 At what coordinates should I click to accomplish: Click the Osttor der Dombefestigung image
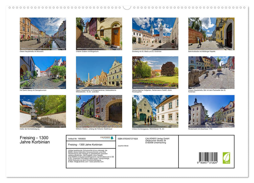(x=43, y=111)
